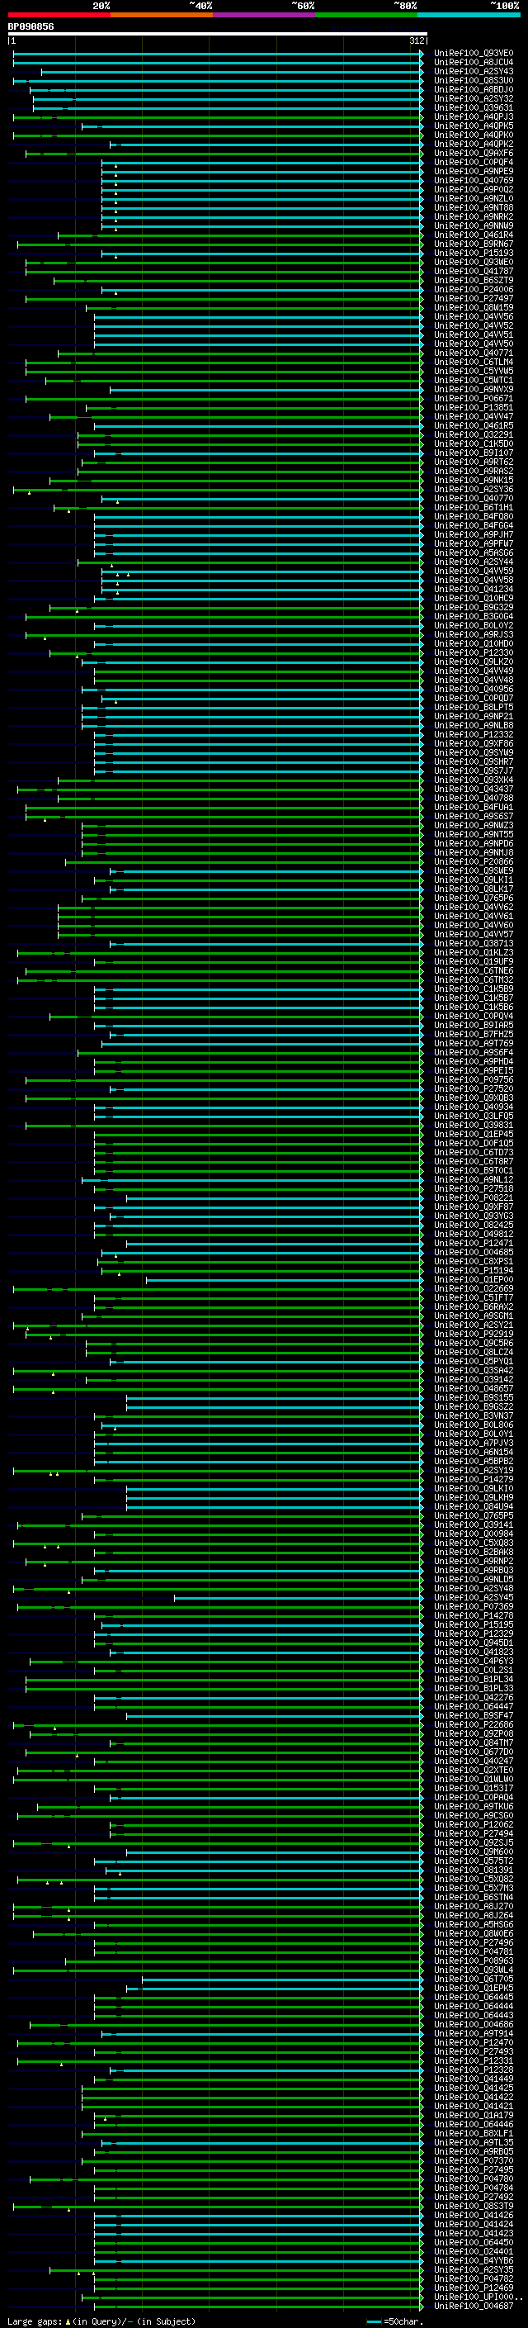This screenshot has height=2328, width=528.
Task: Click the query end position 312
Action: coord(416,40)
